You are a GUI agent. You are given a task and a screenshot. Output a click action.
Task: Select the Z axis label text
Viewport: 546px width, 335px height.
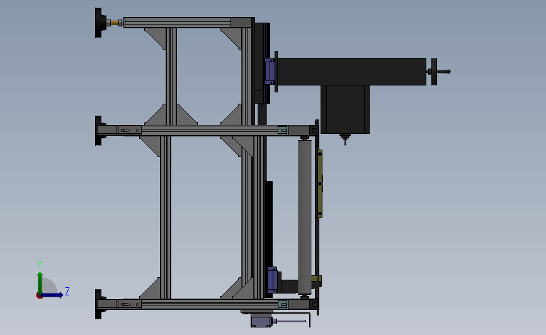click(67, 291)
